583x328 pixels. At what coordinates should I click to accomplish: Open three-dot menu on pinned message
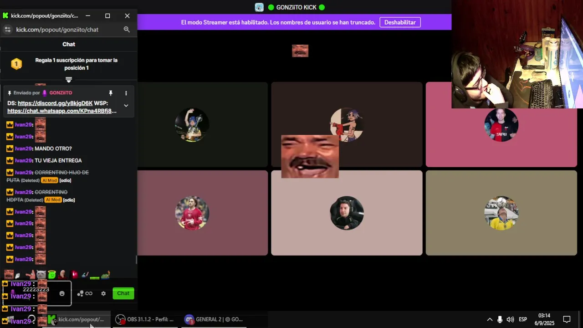tap(126, 93)
